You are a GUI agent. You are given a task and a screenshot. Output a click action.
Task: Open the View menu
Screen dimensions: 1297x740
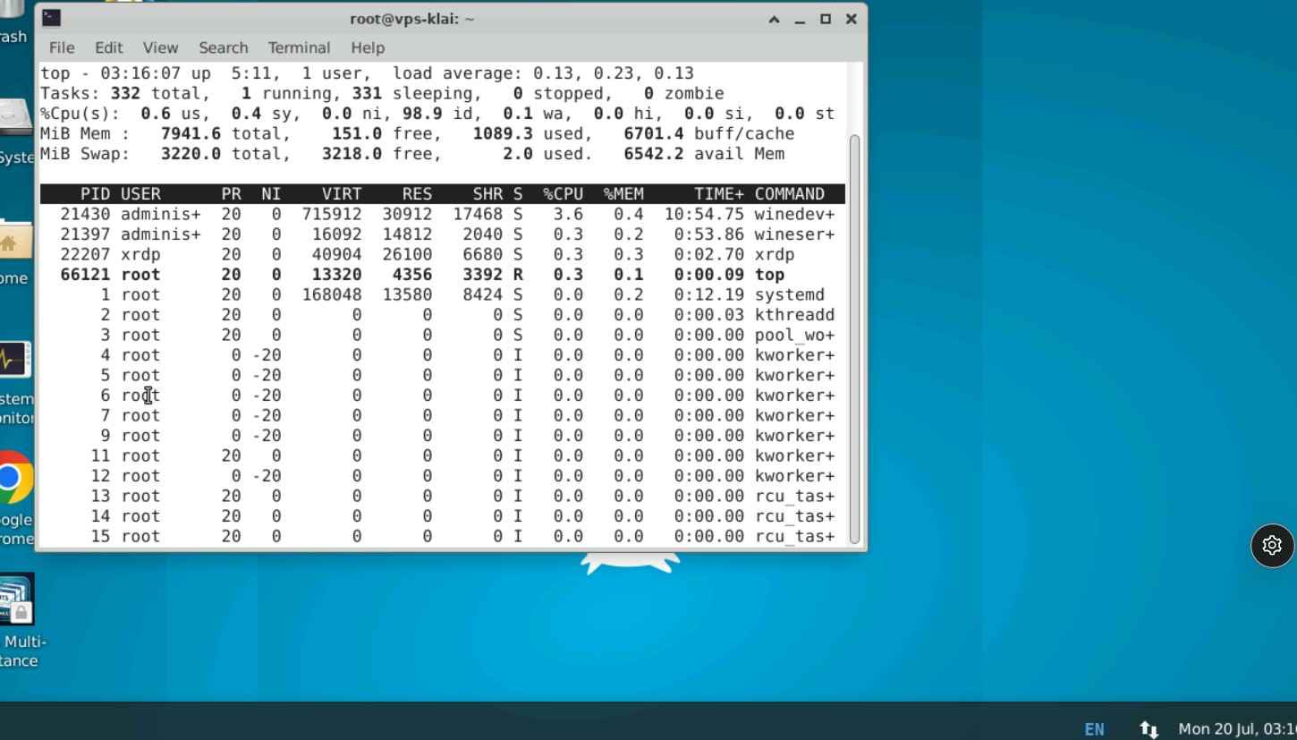pyautogui.click(x=160, y=47)
